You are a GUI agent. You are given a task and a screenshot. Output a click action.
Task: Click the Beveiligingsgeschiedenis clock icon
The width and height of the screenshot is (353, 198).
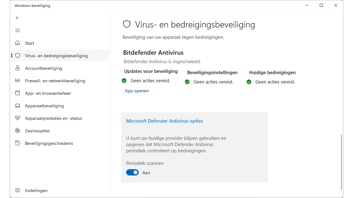pyautogui.click(x=18, y=143)
